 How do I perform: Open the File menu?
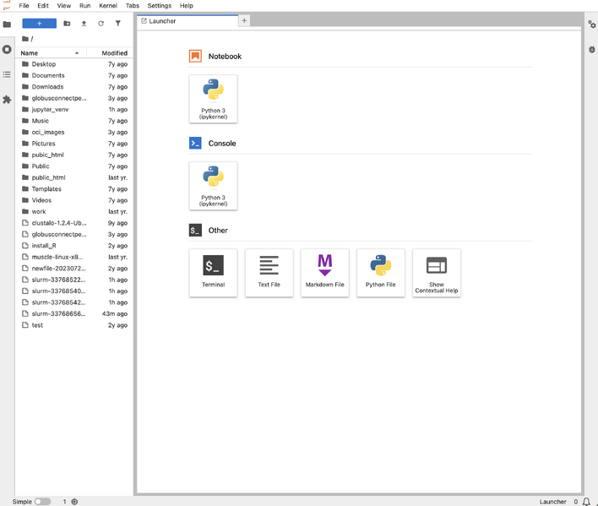(24, 6)
